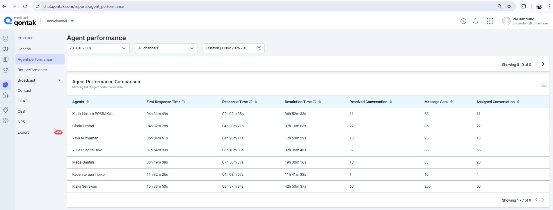Viewport: 553px width, 210px height.
Task: Download the Agent Performance Comparison report
Action: [543, 85]
